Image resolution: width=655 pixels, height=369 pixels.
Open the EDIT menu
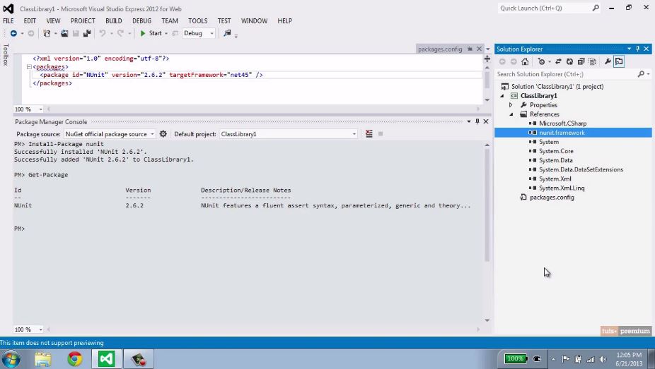pyautogui.click(x=30, y=20)
